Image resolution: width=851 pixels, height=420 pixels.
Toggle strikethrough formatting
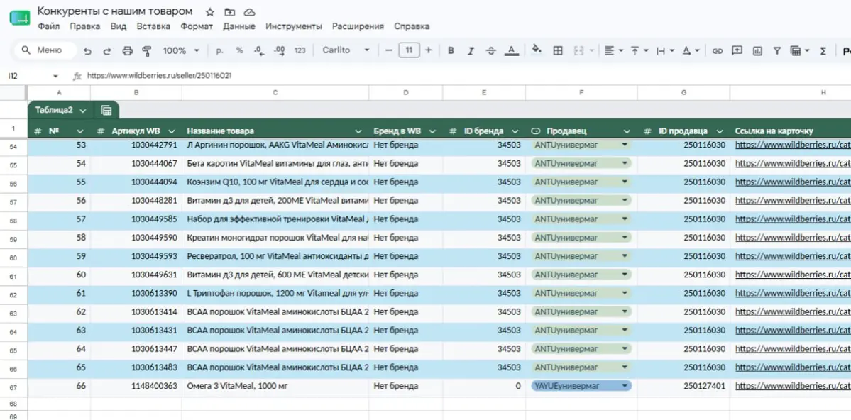(x=491, y=50)
